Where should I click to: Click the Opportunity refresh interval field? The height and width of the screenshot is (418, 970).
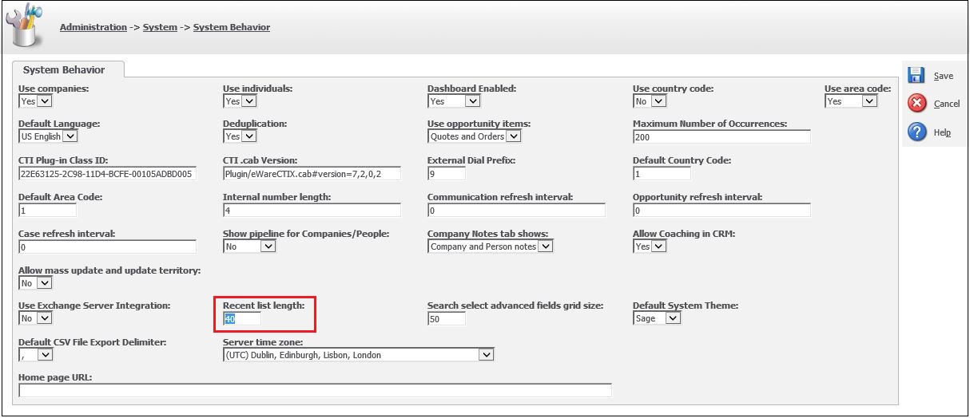coord(722,210)
